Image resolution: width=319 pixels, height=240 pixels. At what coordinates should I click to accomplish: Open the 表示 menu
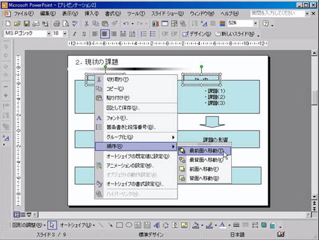70,13
